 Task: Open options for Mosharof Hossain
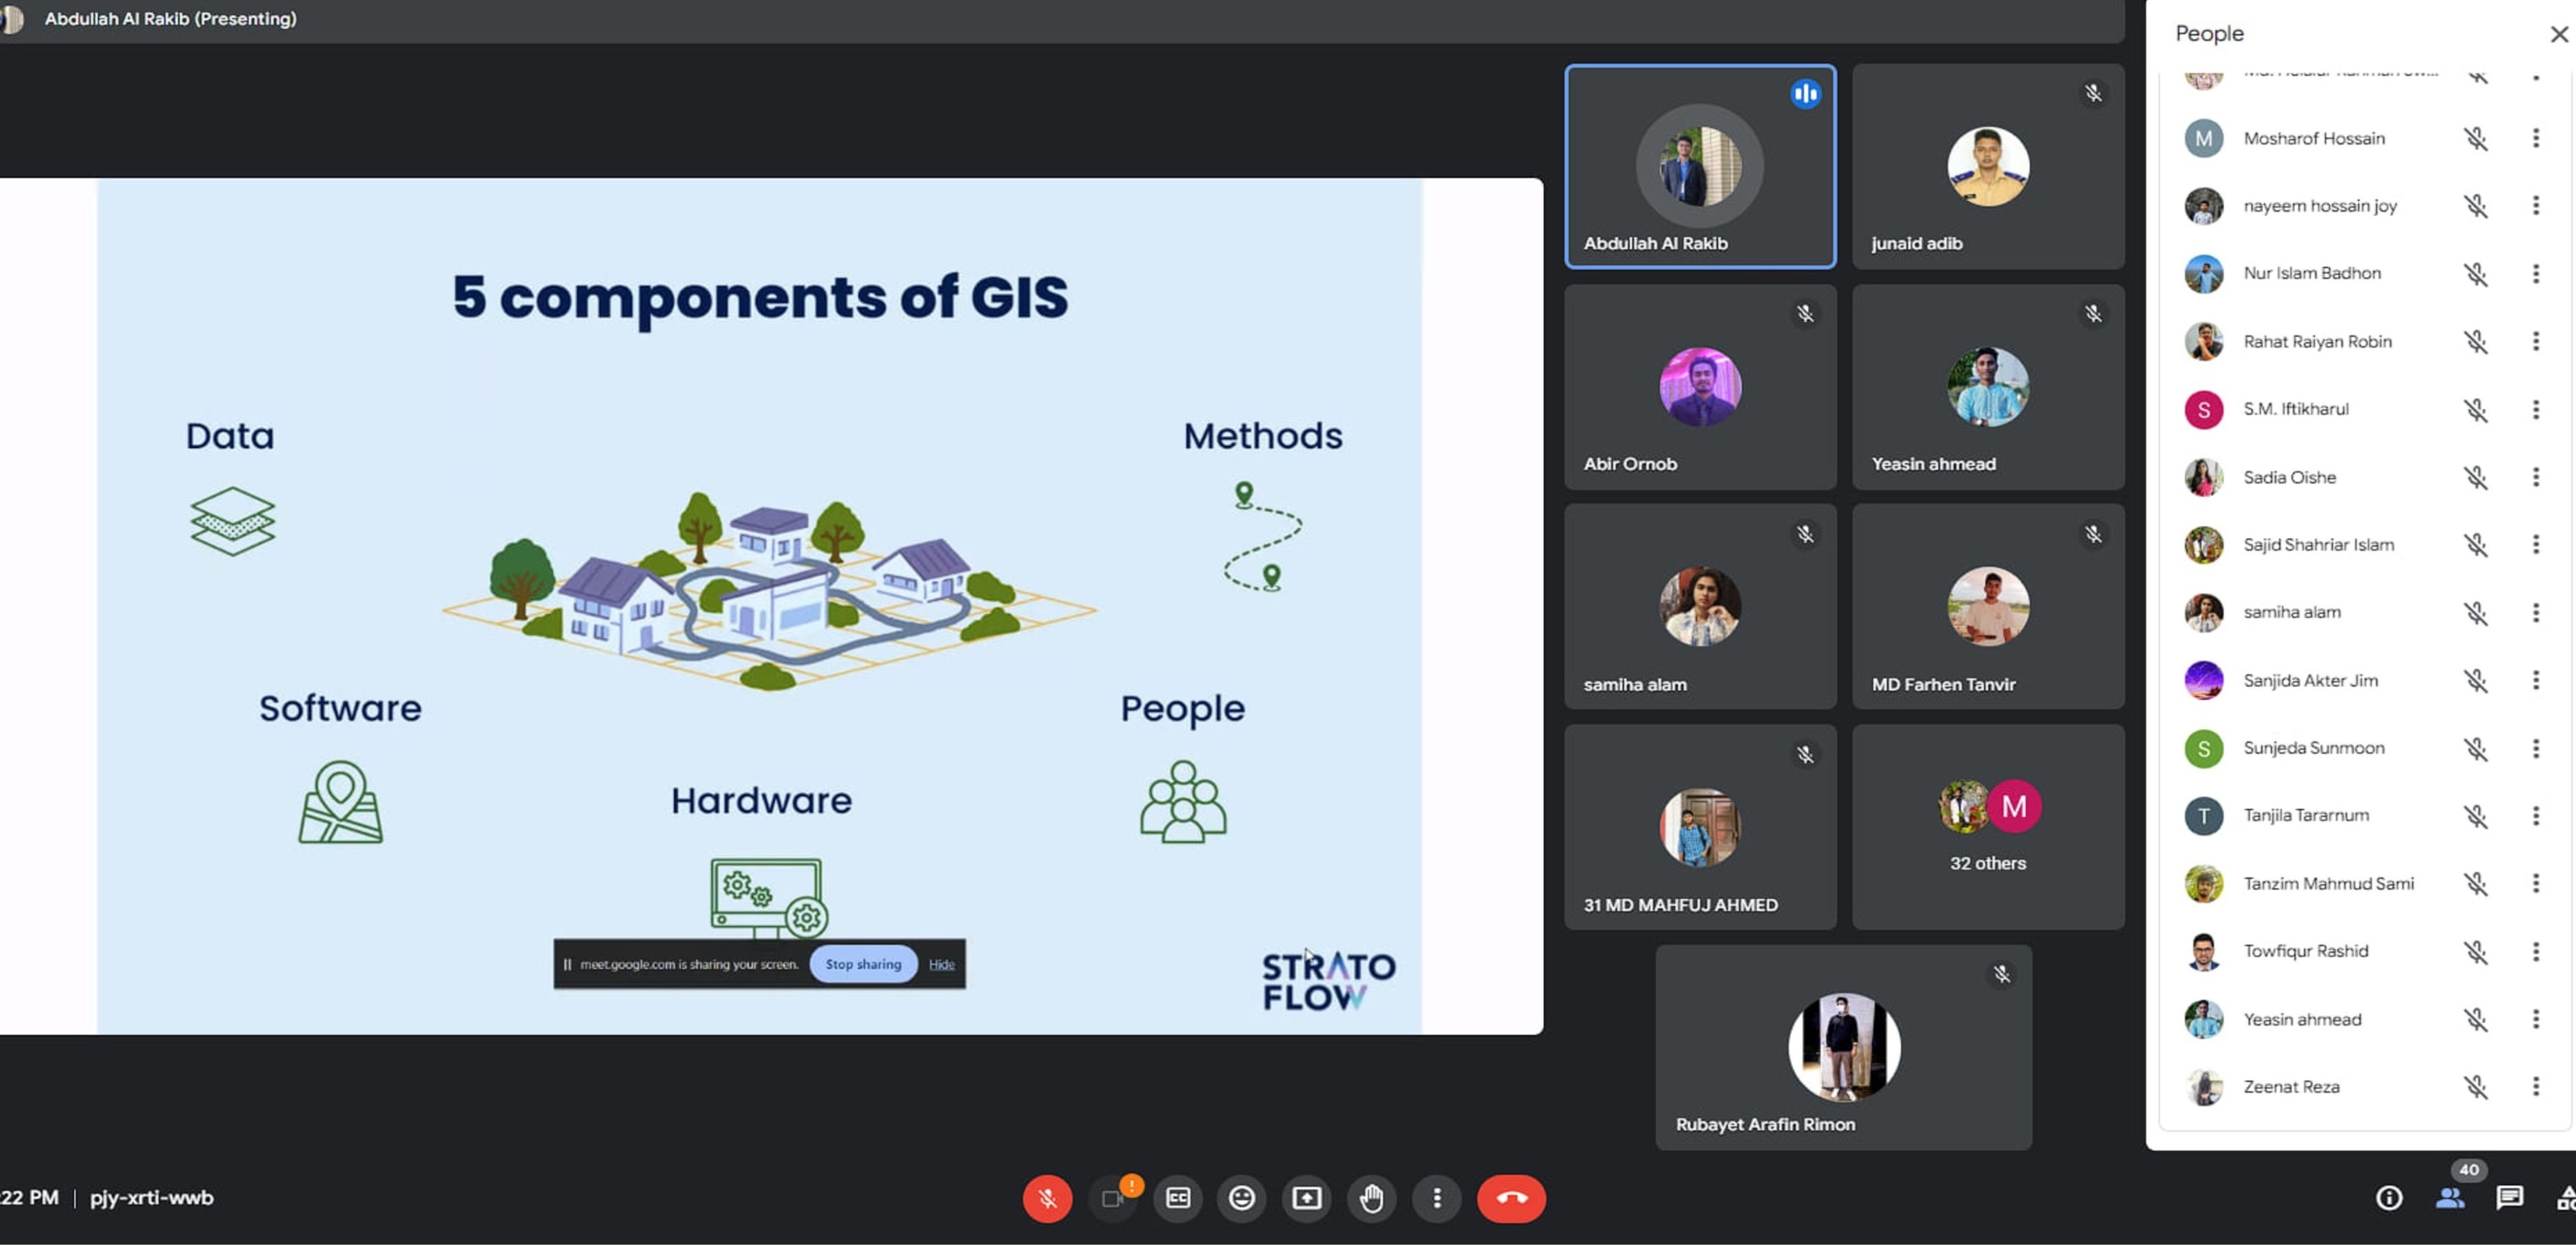tap(2535, 138)
